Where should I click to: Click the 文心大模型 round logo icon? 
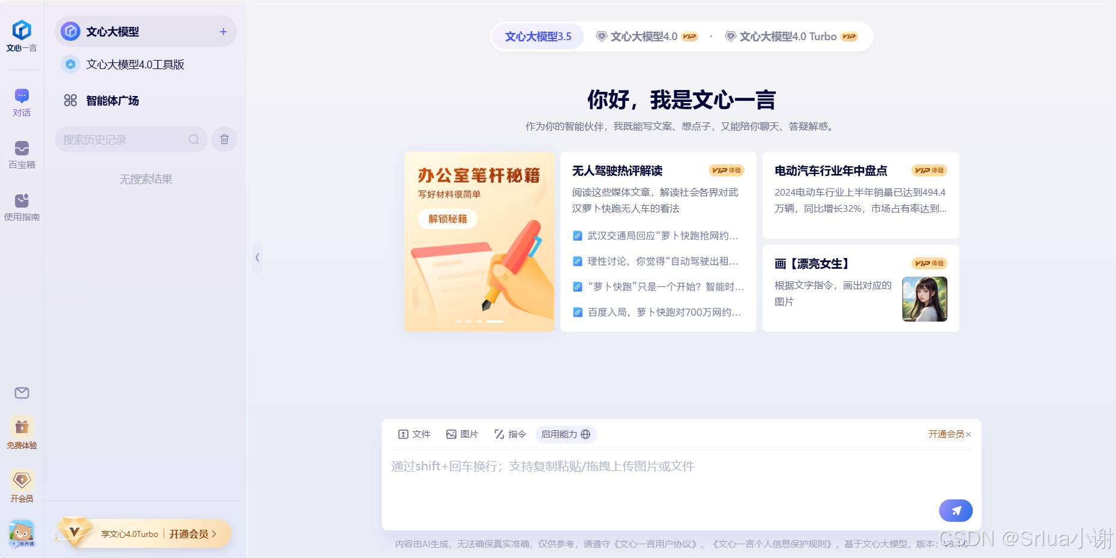pos(71,31)
